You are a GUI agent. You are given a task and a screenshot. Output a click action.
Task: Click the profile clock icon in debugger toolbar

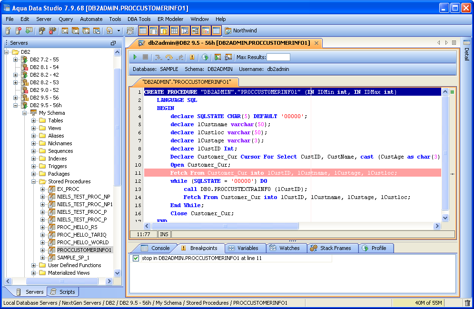click(205, 57)
